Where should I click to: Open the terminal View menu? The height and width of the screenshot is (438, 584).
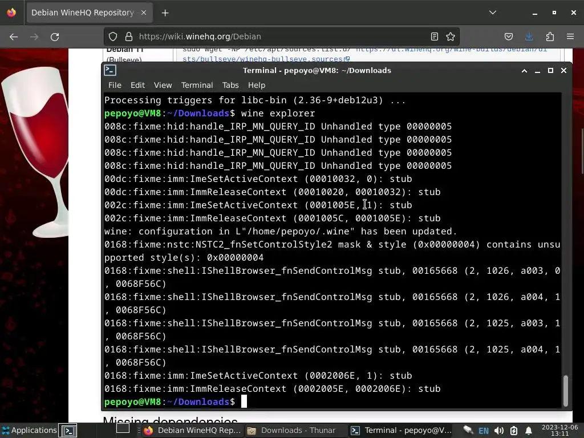coord(163,86)
